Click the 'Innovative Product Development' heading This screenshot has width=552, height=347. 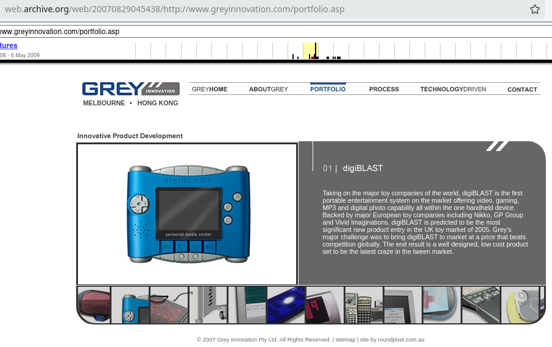point(130,136)
